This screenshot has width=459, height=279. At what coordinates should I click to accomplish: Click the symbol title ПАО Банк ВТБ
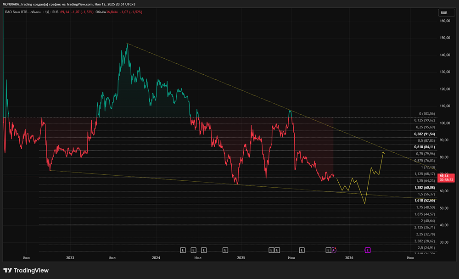coord(23,12)
